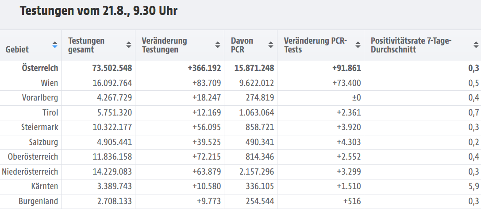Select the Burgenland row
481x209 pixels.
(241, 202)
